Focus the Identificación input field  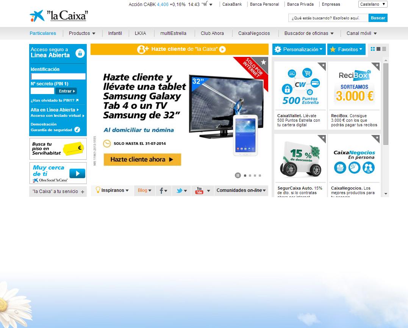click(x=58, y=77)
